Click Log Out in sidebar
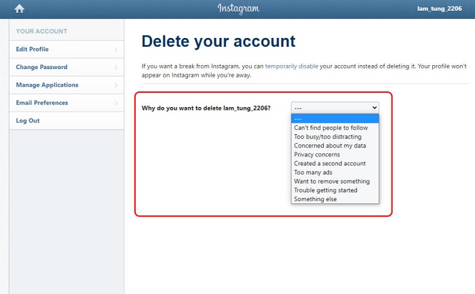This screenshot has width=475, height=294. tap(28, 121)
